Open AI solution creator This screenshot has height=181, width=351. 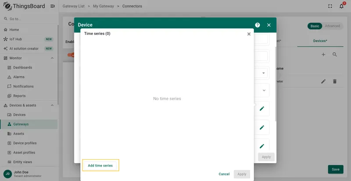(x=29, y=49)
